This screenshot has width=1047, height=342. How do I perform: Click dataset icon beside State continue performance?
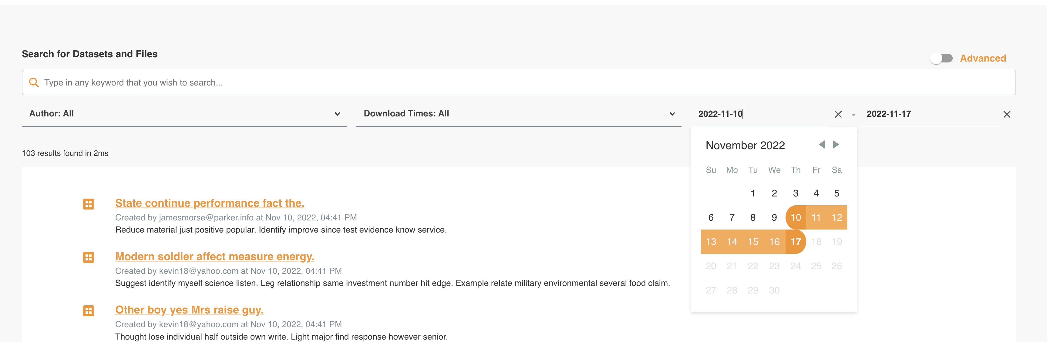pos(89,204)
